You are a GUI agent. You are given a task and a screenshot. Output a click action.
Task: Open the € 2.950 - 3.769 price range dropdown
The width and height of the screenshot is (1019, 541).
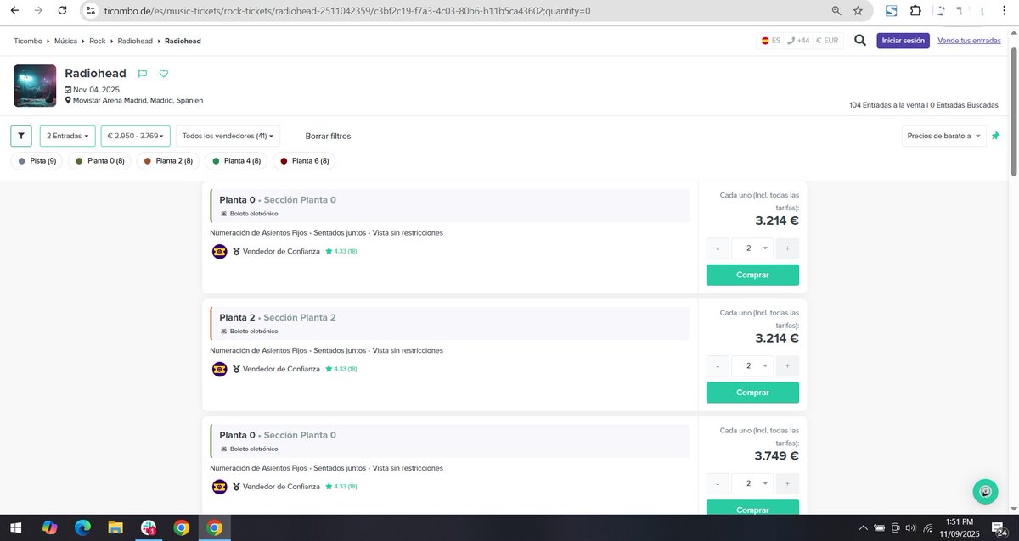(x=135, y=136)
